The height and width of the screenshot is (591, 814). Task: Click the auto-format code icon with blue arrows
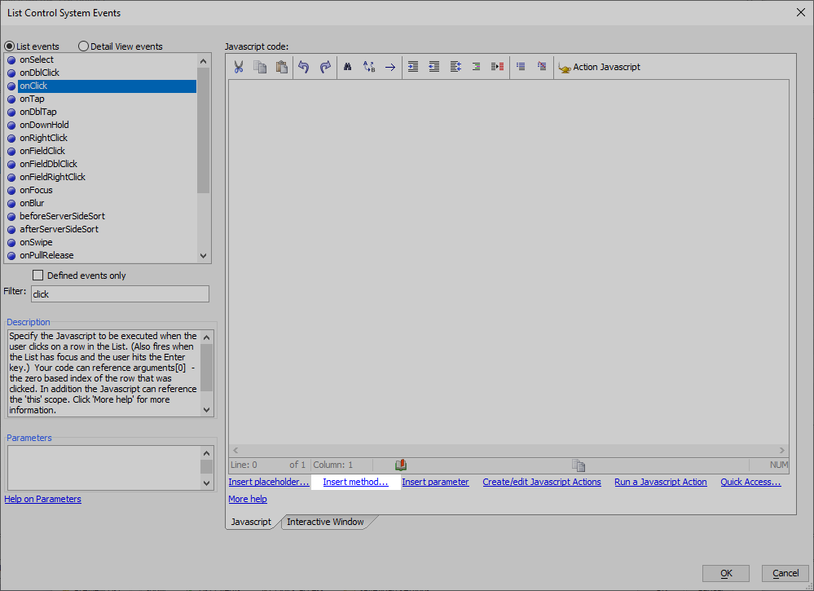[455, 67]
